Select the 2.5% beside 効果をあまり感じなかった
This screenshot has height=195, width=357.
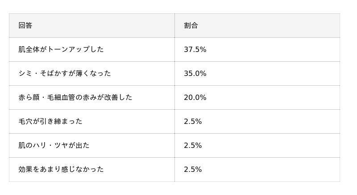pos(193,170)
